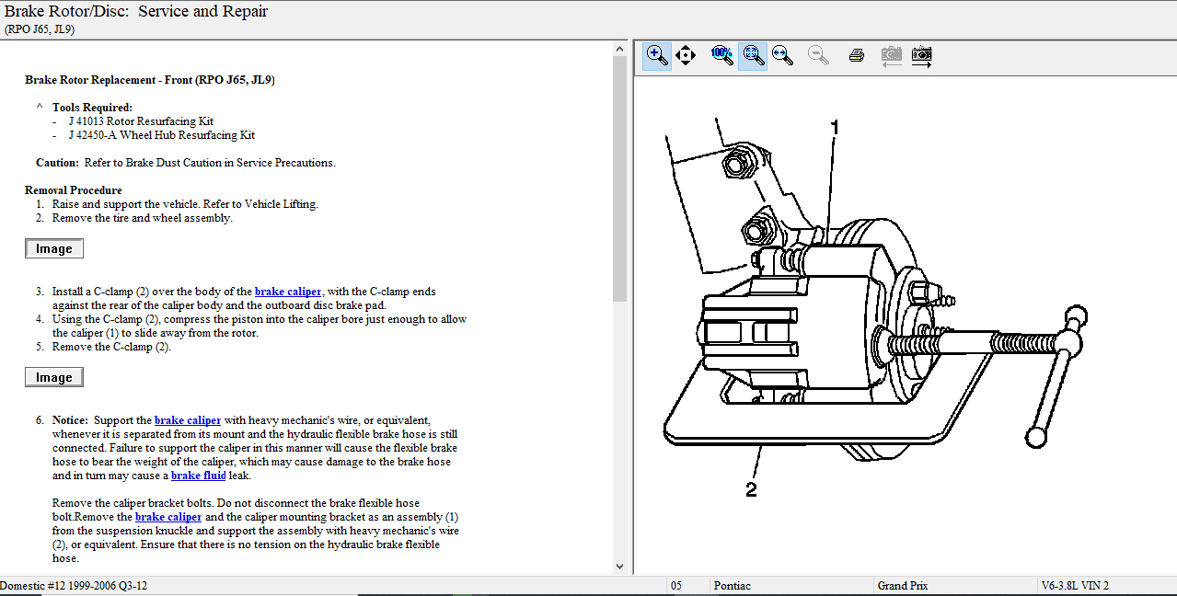
Task: Click the first Image button after step 2
Action: click(x=54, y=248)
